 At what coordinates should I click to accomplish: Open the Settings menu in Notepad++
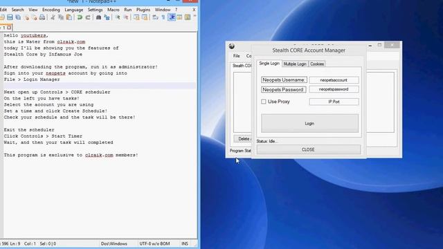pos(95,10)
